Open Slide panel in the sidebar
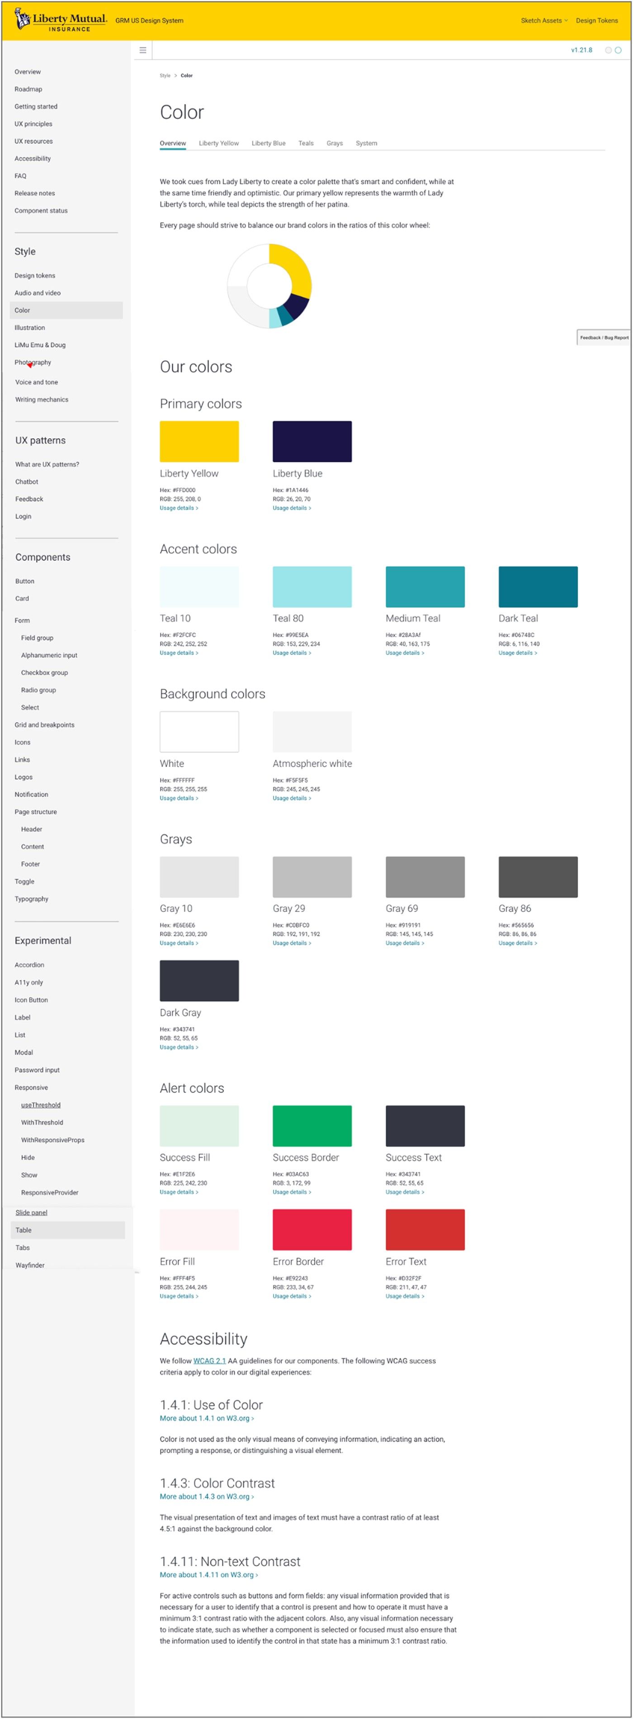 point(31,1213)
